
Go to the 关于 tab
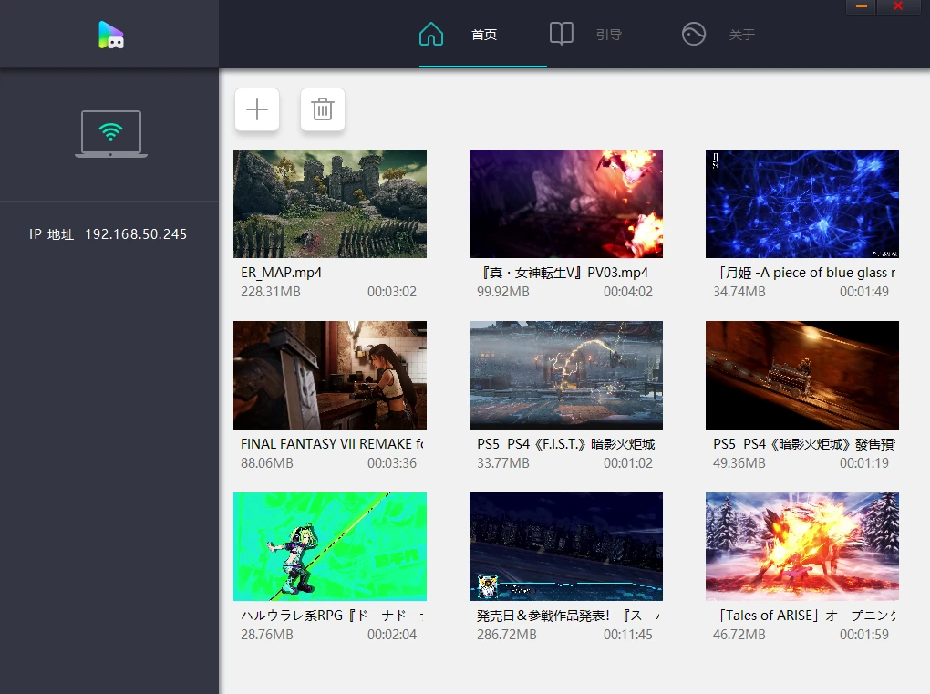pyautogui.click(x=742, y=36)
